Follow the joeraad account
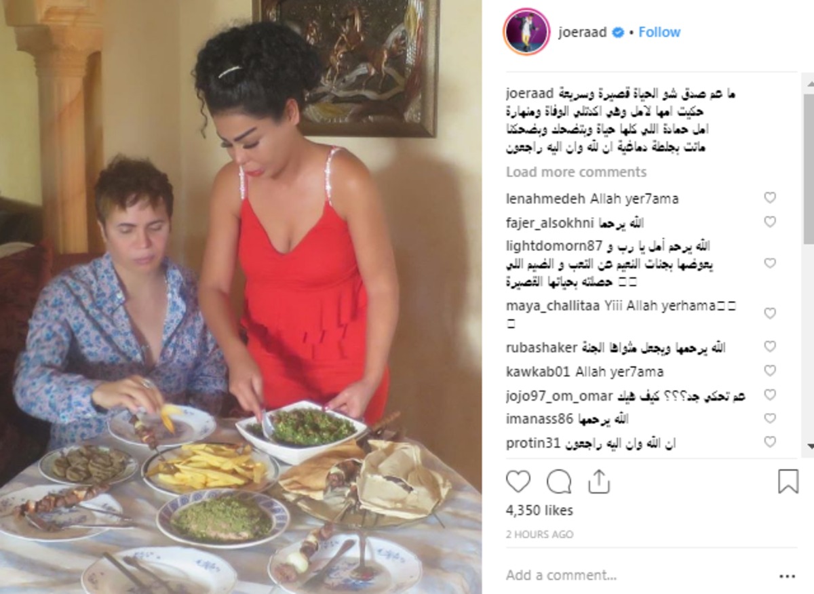The width and height of the screenshot is (814, 594). [x=659, y=32]
